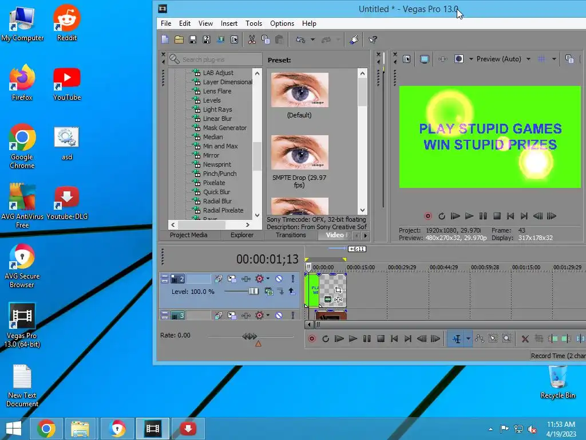Open the Tools menu

[254, 23]
